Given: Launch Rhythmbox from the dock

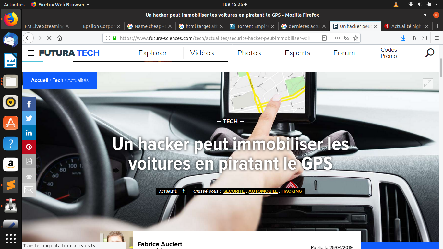Looking at the screenshot, I should point(11,102).
